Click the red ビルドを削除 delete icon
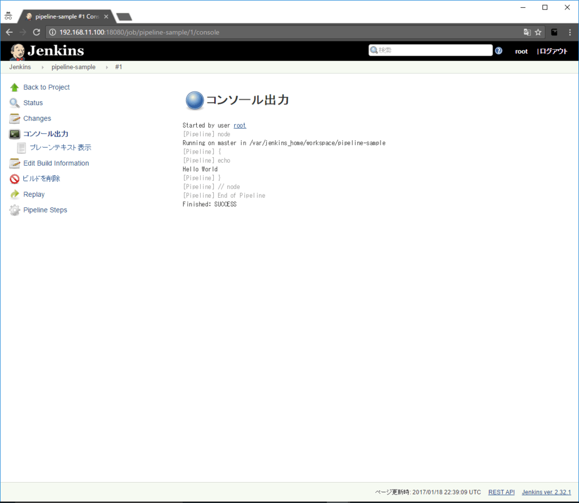This screenshot has width=579, height=503. pyautogui.click(x=14, y=179)
